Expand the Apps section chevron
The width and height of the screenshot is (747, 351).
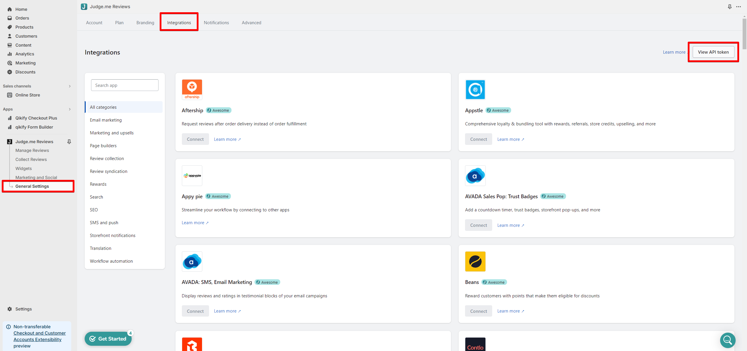click(x=70, y=109)
